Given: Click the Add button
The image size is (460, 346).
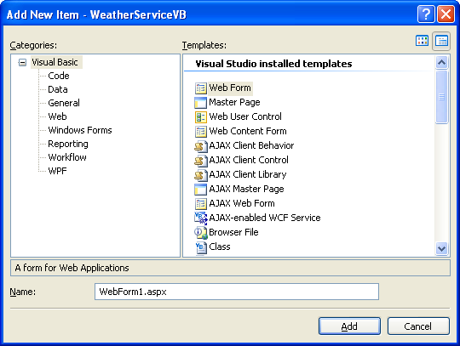Looking at the screenshot, I should click(x=349, y=326).
